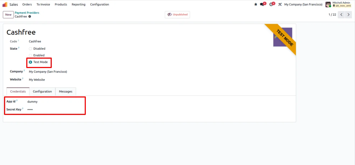Open the debug bug icon menu
The height and width of the screenshot is (165, 355).
pos(256,4)
